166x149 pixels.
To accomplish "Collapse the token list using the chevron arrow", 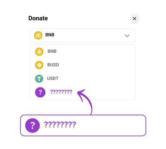I will pos(127,36).
